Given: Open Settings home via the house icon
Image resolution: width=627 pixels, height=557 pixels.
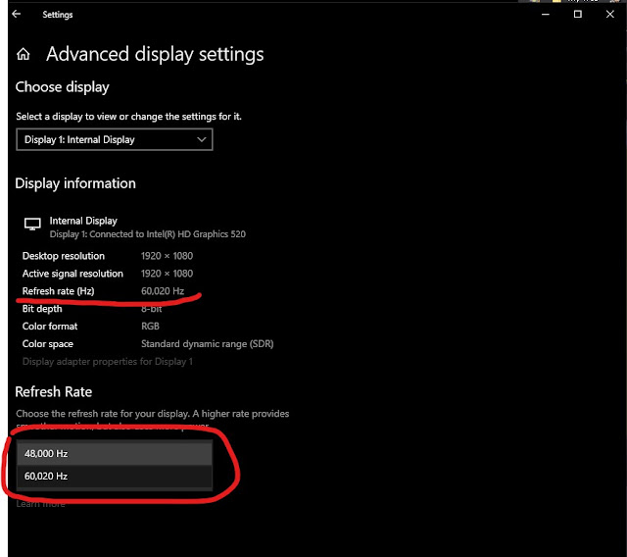Looking at the screenshot, I should pyautogui.click(x=24, y=54).
